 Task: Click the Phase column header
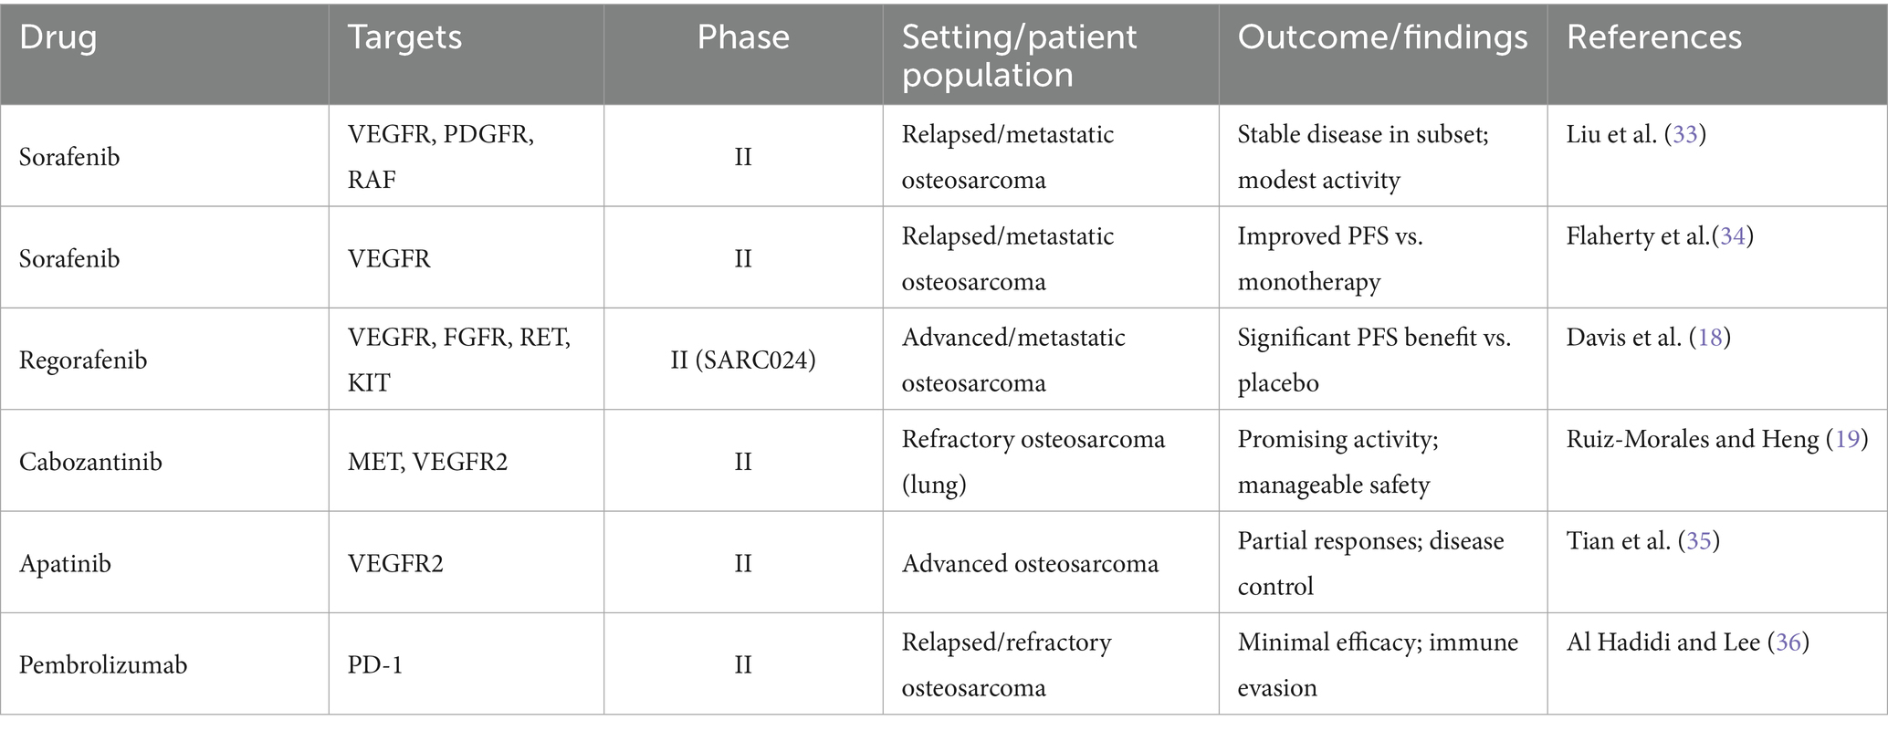point(743,37)
